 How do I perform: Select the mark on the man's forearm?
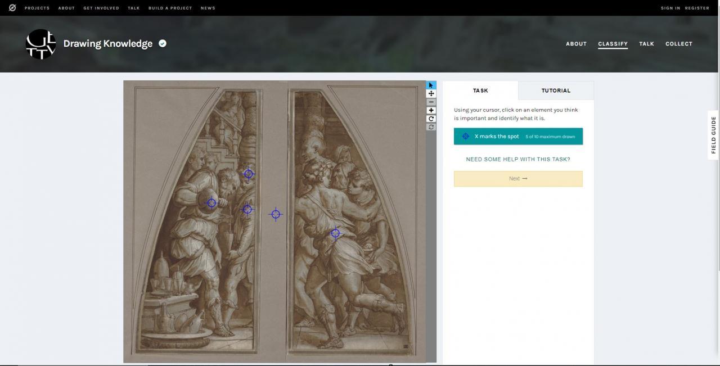click(x=211, y=203)
